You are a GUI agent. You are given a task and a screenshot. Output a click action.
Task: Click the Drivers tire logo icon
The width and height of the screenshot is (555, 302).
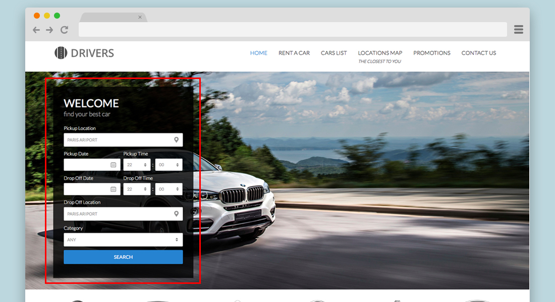[x=61, y=53]
